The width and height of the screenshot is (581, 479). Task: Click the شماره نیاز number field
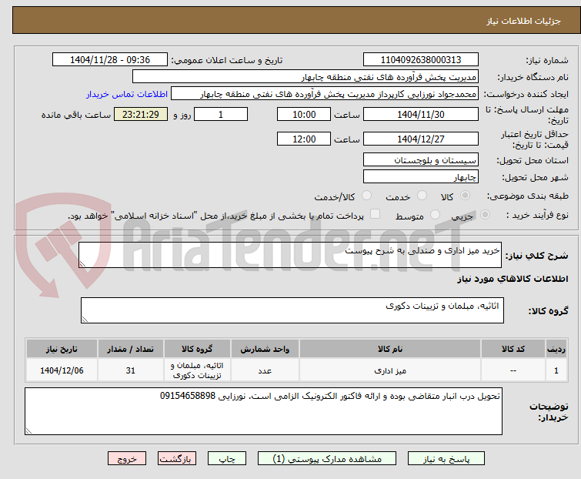(x=421, y=60)
